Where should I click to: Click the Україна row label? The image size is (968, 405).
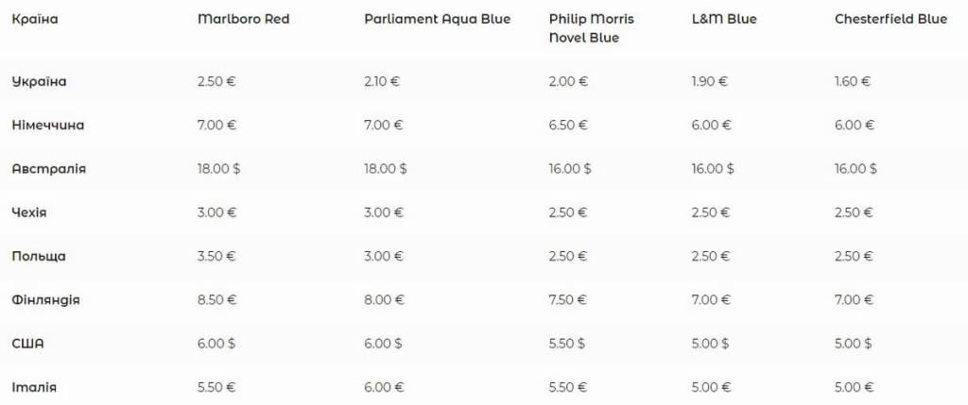(x=39, y=81)
